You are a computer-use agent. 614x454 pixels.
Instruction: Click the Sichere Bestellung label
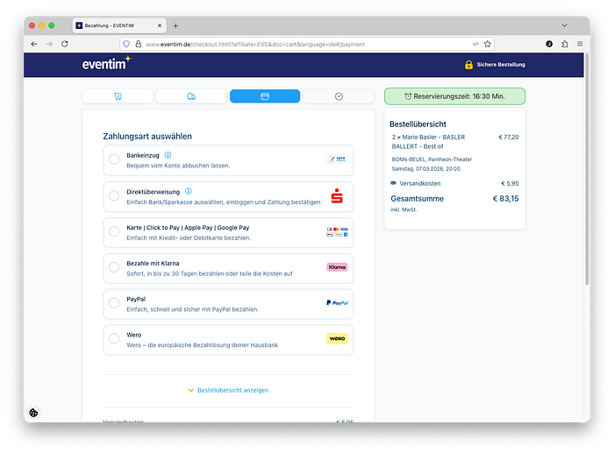pos(501,65)
